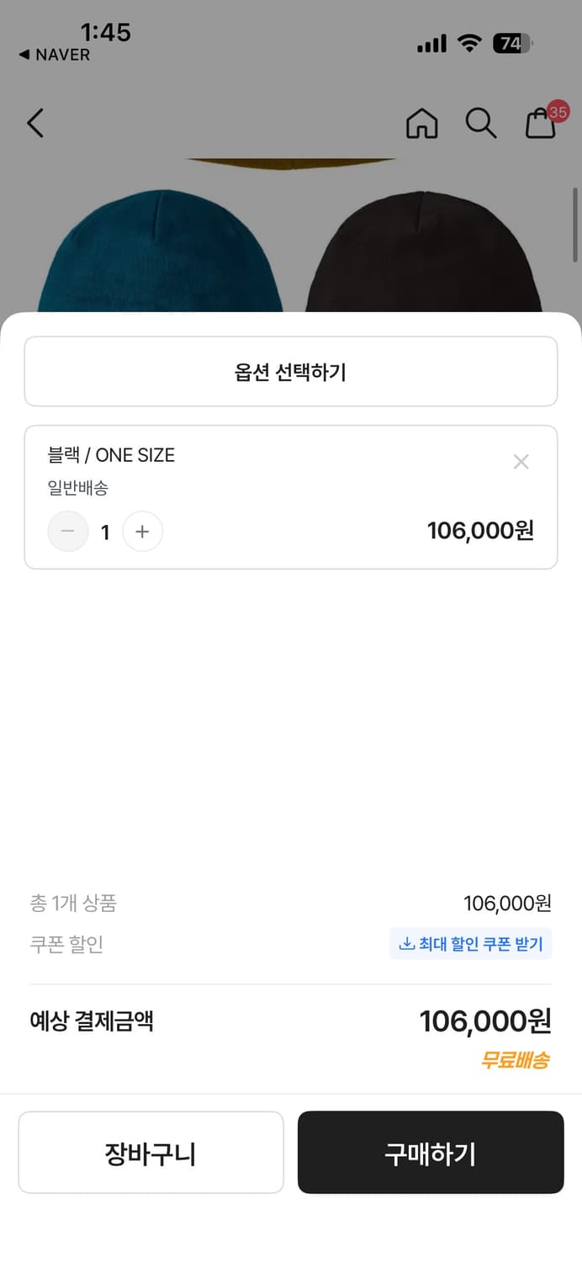Viewport: 582px width, 1262px height.
Task: Open product search with magnifier icon
Action: tap(481, 123)
